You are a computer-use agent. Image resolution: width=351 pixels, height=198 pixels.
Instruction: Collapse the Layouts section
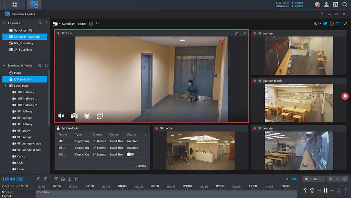pos(4,23)
